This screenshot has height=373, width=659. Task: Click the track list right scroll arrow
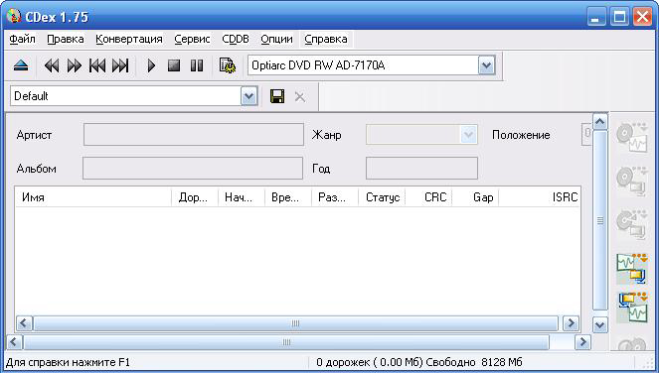571,323
